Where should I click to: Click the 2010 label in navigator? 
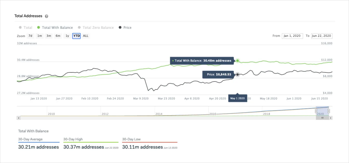[x=51, y=114]
